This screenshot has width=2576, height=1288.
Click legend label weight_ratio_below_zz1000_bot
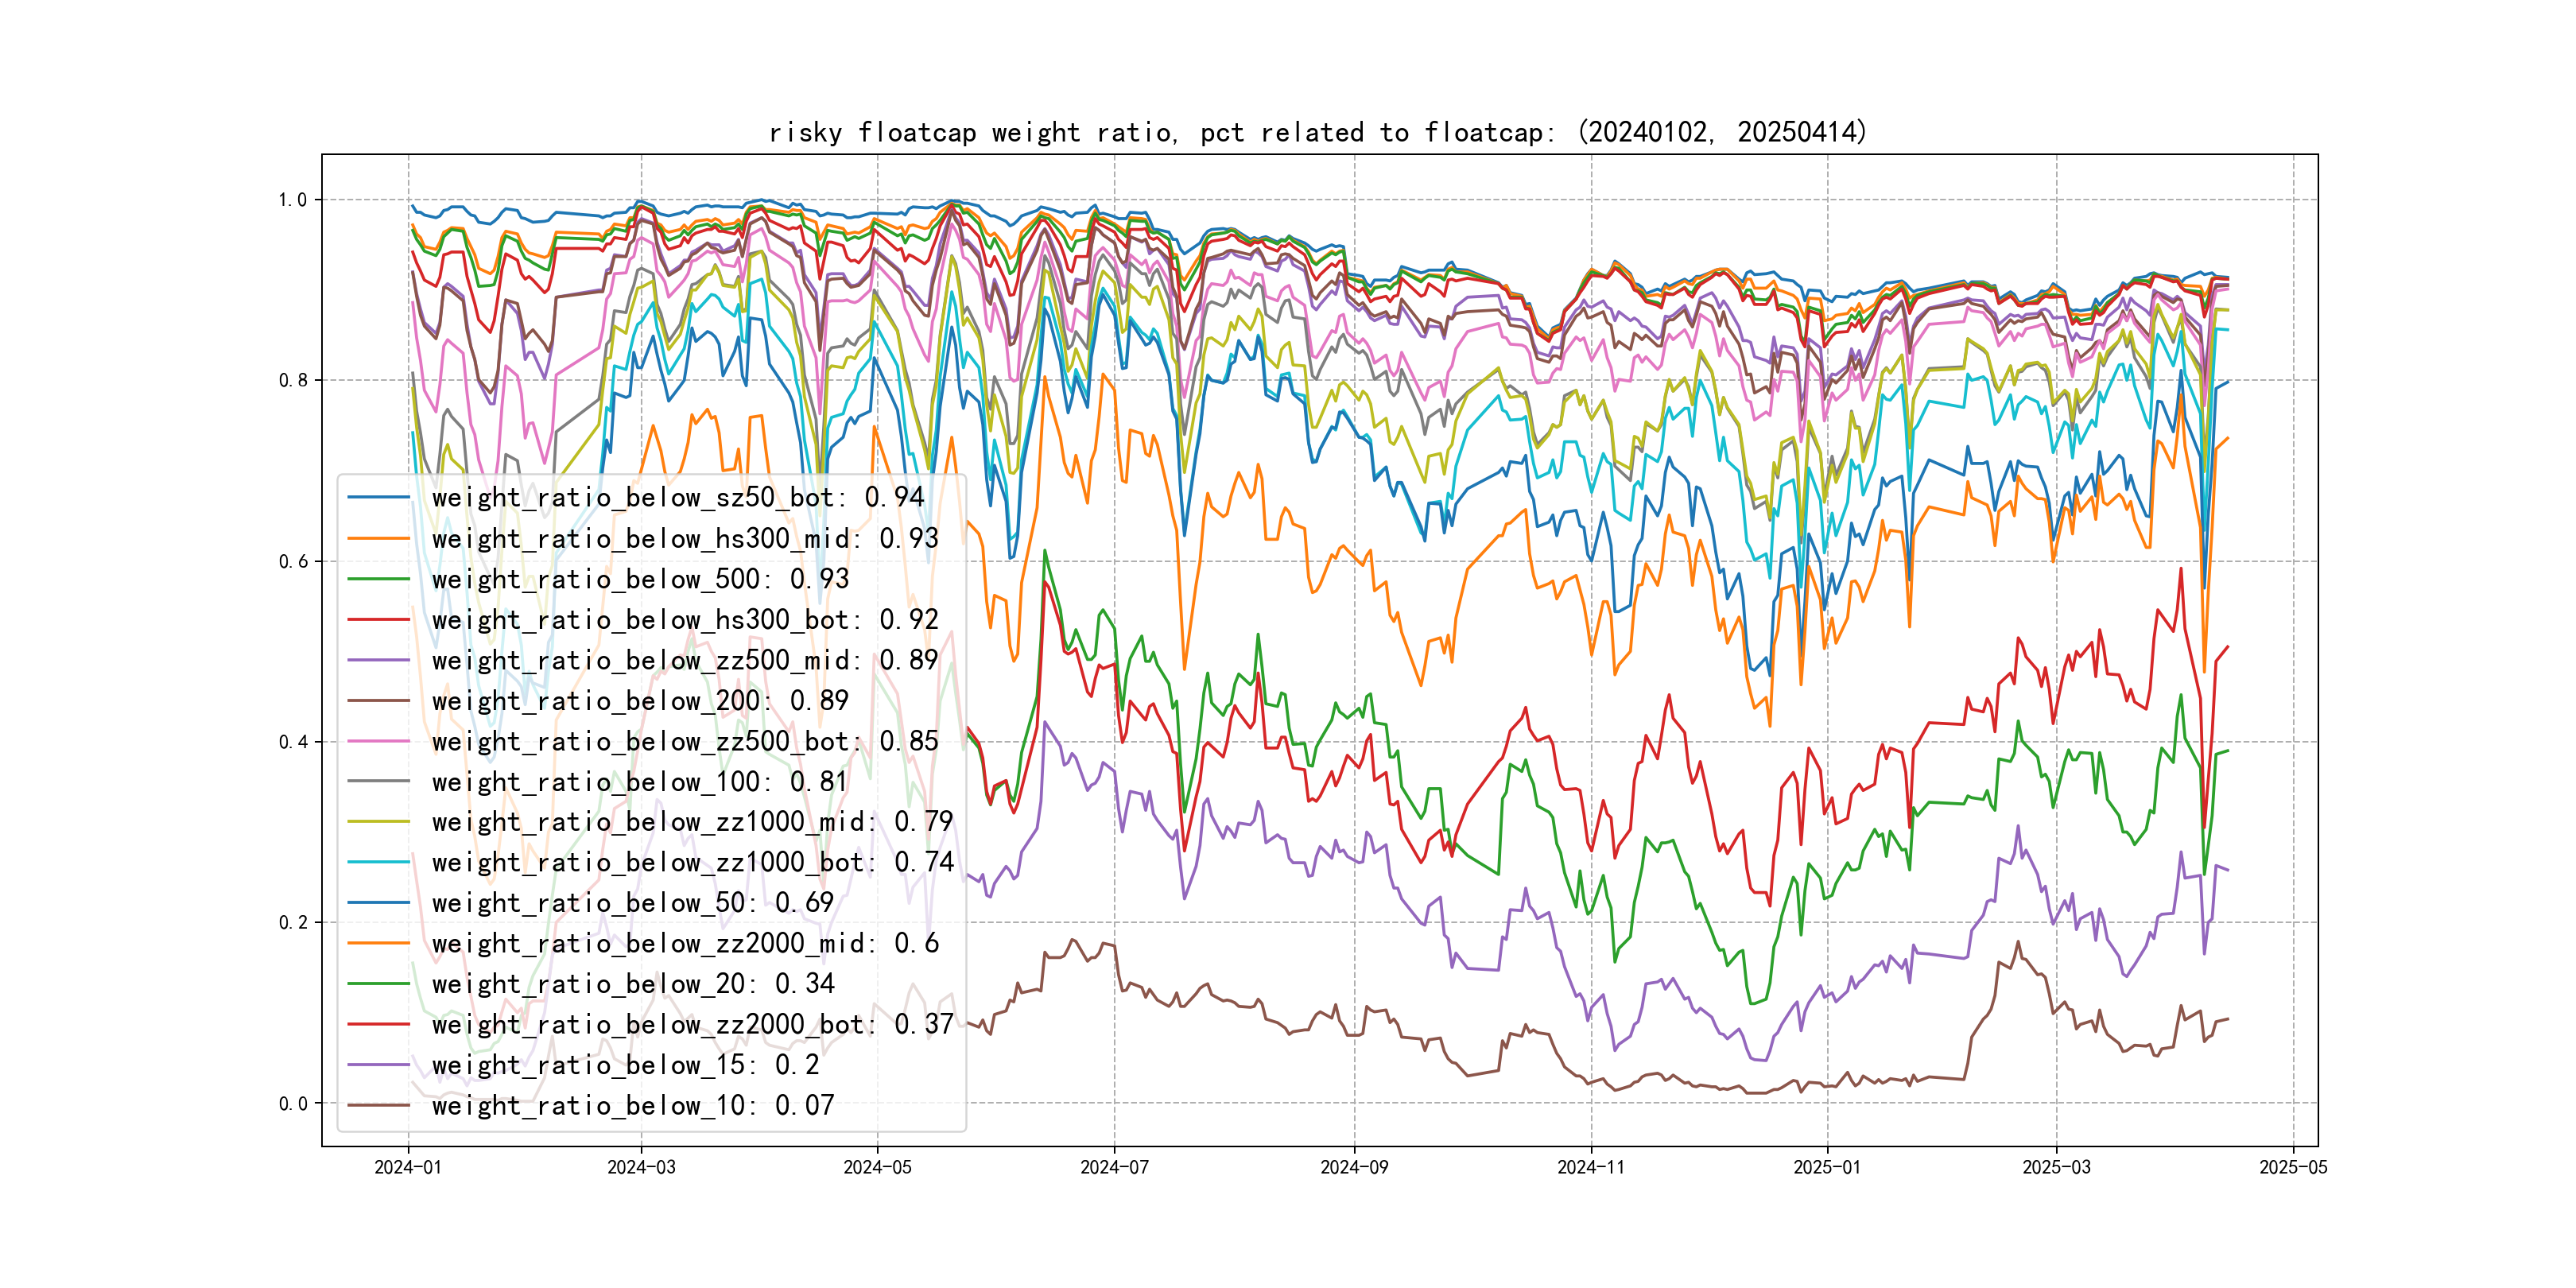692,862
